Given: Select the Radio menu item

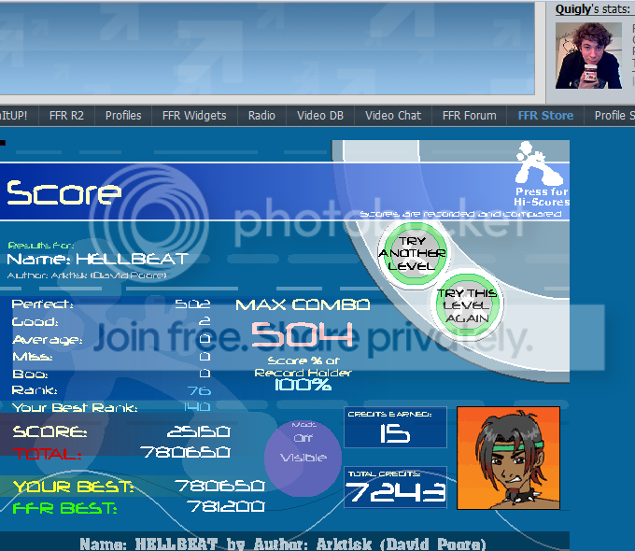Looking at the screenshot, I should (261, 116).
